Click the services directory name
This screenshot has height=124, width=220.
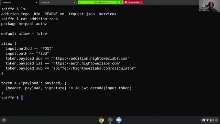point(108,14)
